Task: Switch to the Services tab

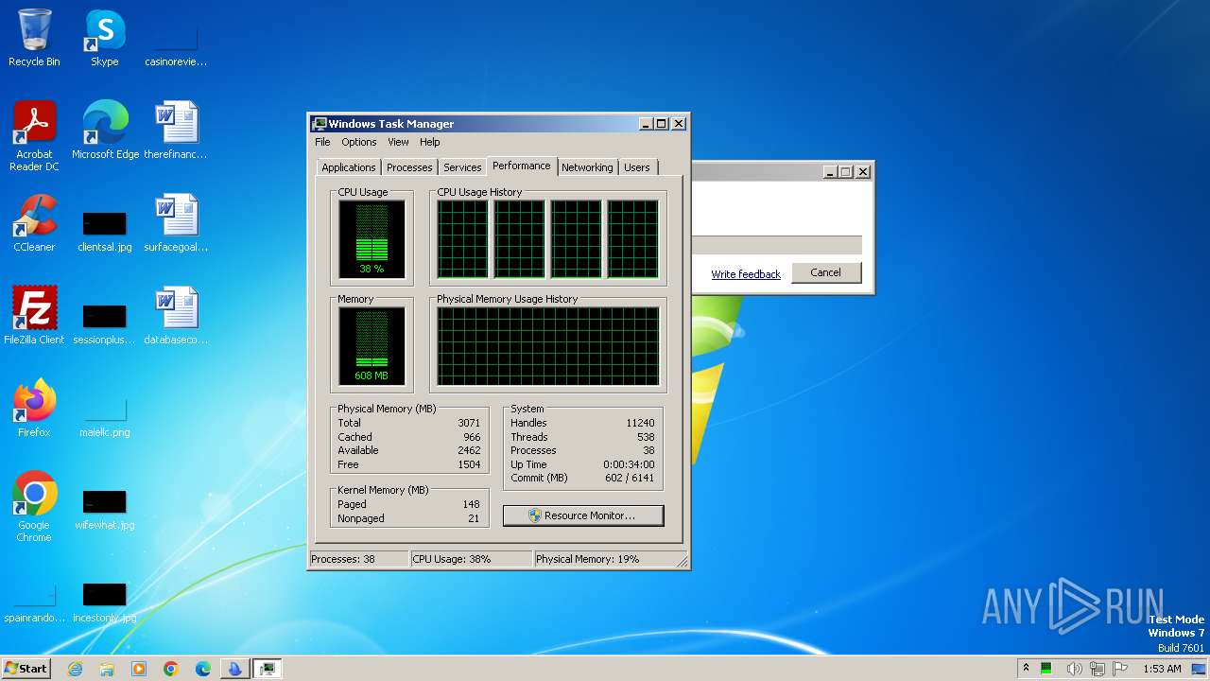Action: 462,167
